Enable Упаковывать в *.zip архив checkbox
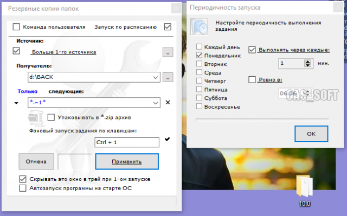The image size is (347, 216). [x=51, y=117]
